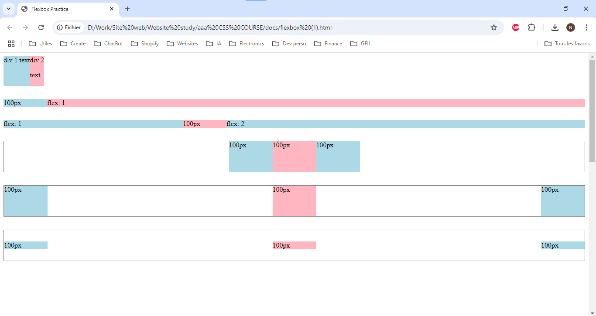Open the ABP adblocker extension icon
Image resolution: width=596 pixels, height=316 pixels.
coord(515,27)
